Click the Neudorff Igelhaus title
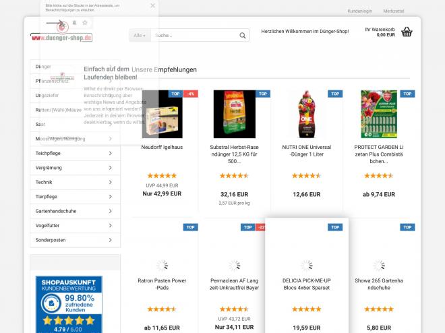This screenshot has width=445, height=333. [162, 147]
